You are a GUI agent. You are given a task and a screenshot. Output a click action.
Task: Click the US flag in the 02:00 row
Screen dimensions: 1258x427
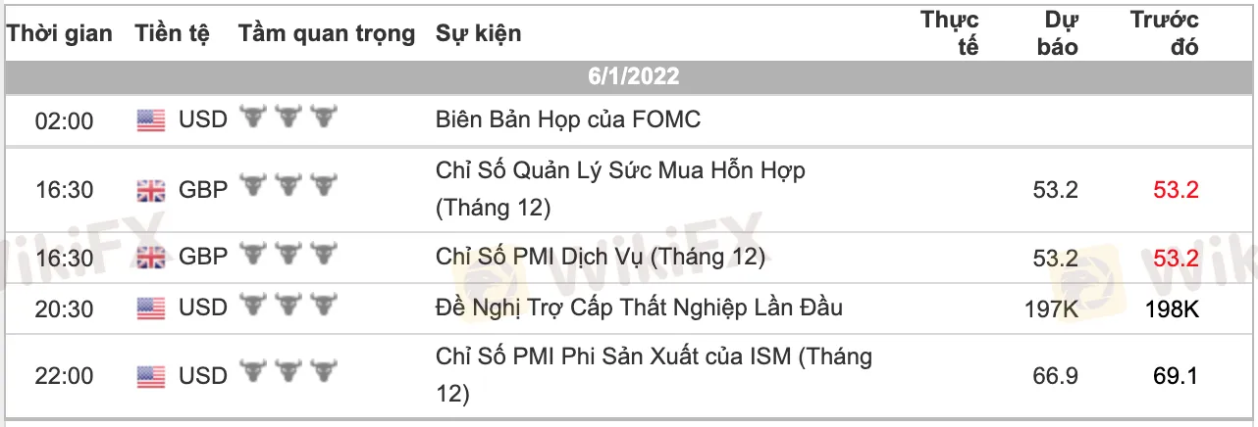click(x=150, y=120)
